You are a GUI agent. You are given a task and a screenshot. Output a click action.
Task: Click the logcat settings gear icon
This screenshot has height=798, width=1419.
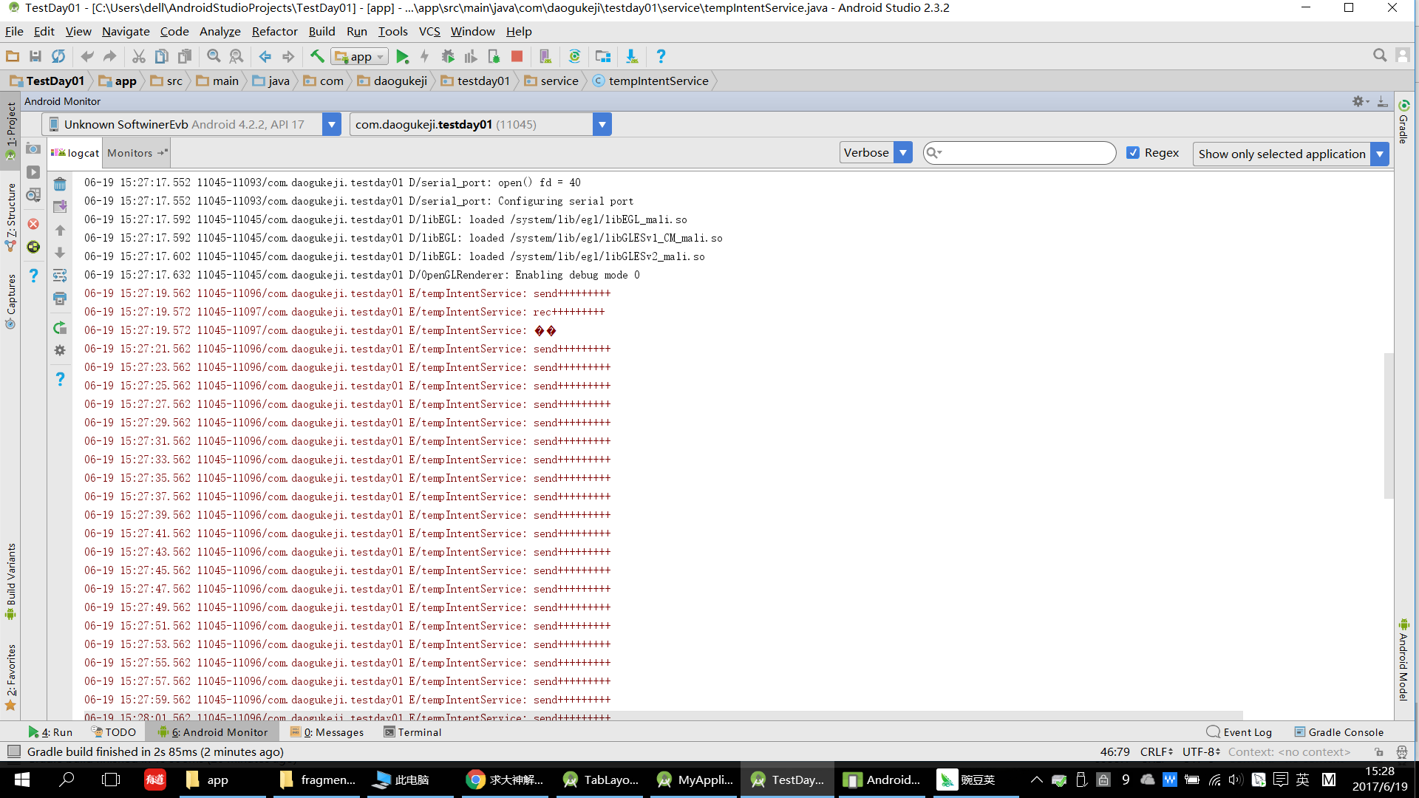[60, 351]
